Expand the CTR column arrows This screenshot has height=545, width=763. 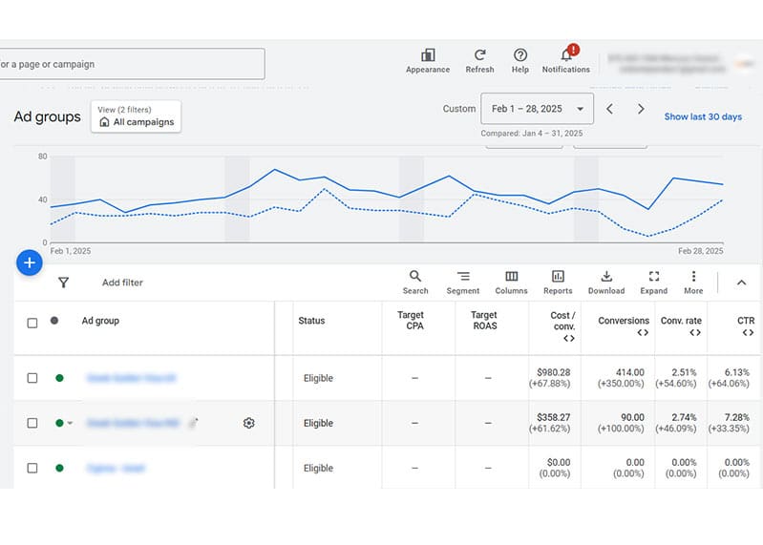pos(748,332)
